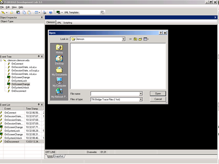The image size is (219, 164).
Task: Click the panel layout toolbar icon
Action: (36, 13)
